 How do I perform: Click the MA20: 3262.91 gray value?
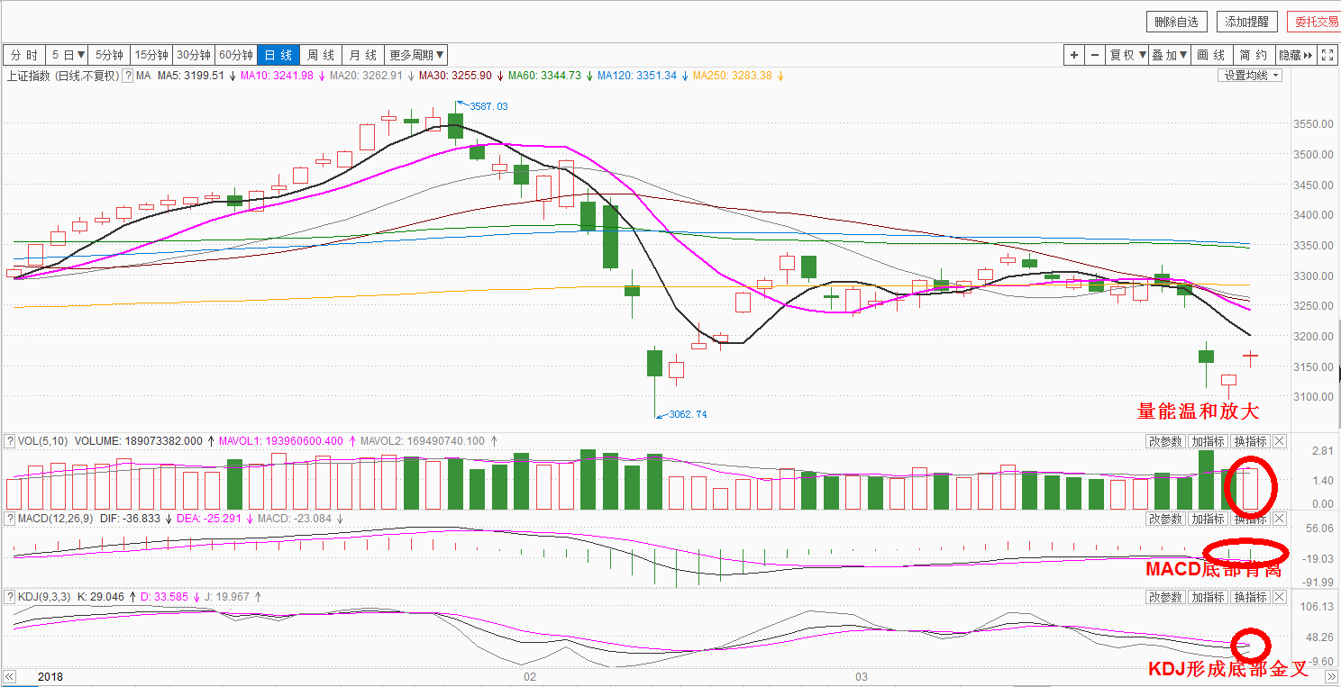[x=366, y=76]
